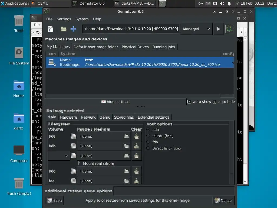Open the Settings menu
277x208 pixels.
(x=64, y=19)
